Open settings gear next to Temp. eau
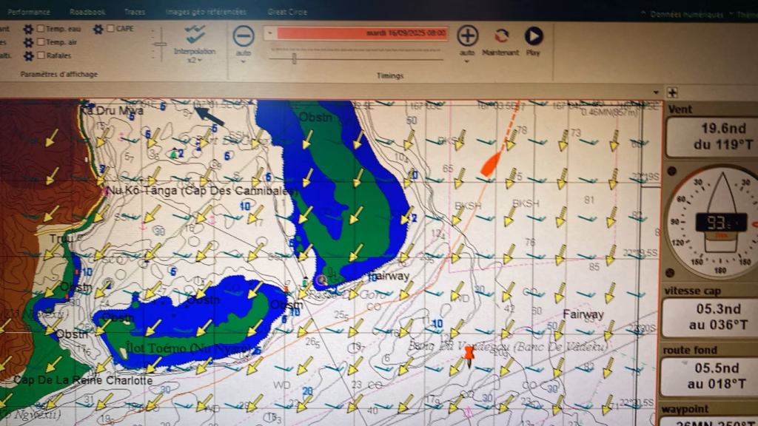 pyautogui.click(x=28, y=30)
